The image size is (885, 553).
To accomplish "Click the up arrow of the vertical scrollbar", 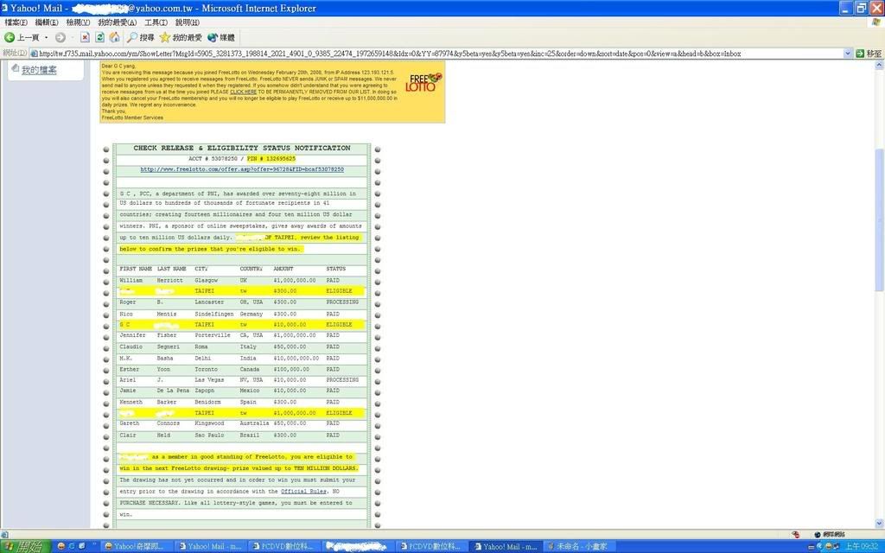I will (879, 66).
